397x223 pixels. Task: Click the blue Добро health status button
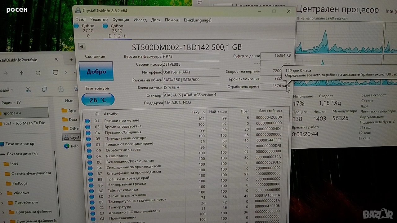coord(96,71)
